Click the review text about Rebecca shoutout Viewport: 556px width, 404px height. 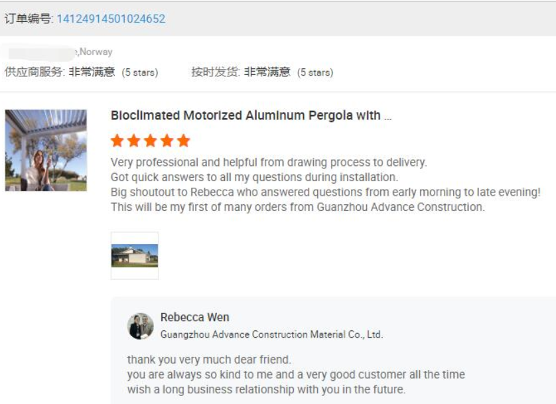326,192
